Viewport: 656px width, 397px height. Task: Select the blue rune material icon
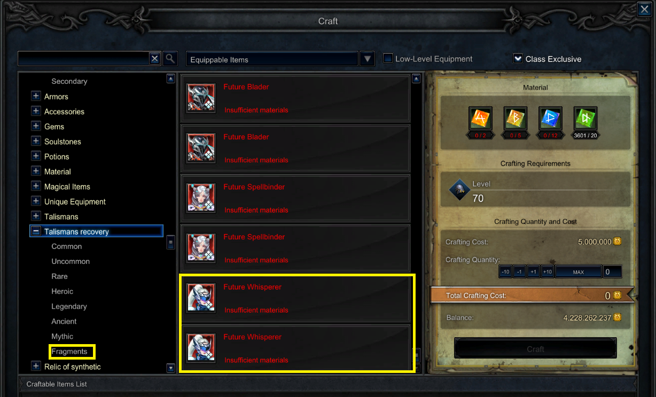coord(550,119)
